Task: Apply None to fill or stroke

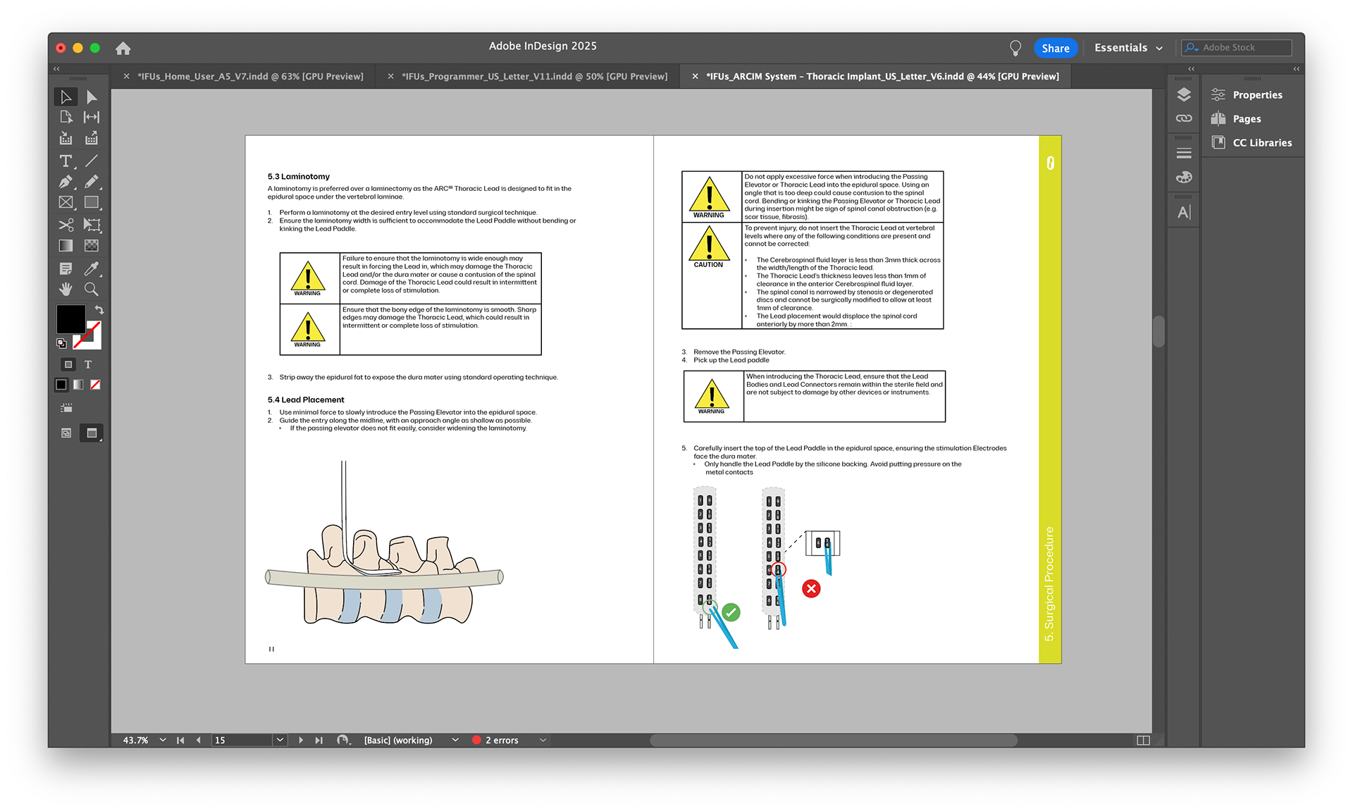Action: (95, 385)
